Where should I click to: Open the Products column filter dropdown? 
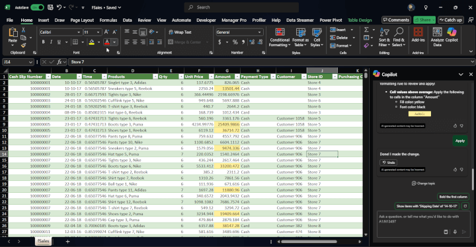point(155,77)
